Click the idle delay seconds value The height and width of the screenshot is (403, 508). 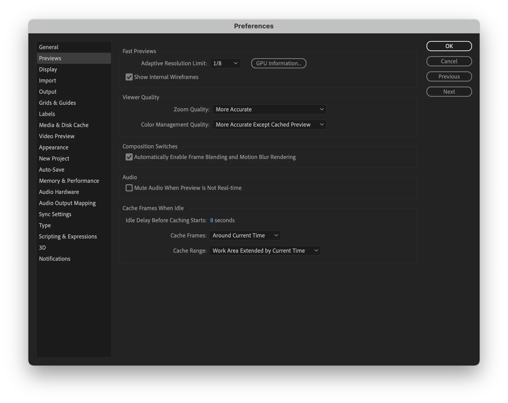click(211, 220)
